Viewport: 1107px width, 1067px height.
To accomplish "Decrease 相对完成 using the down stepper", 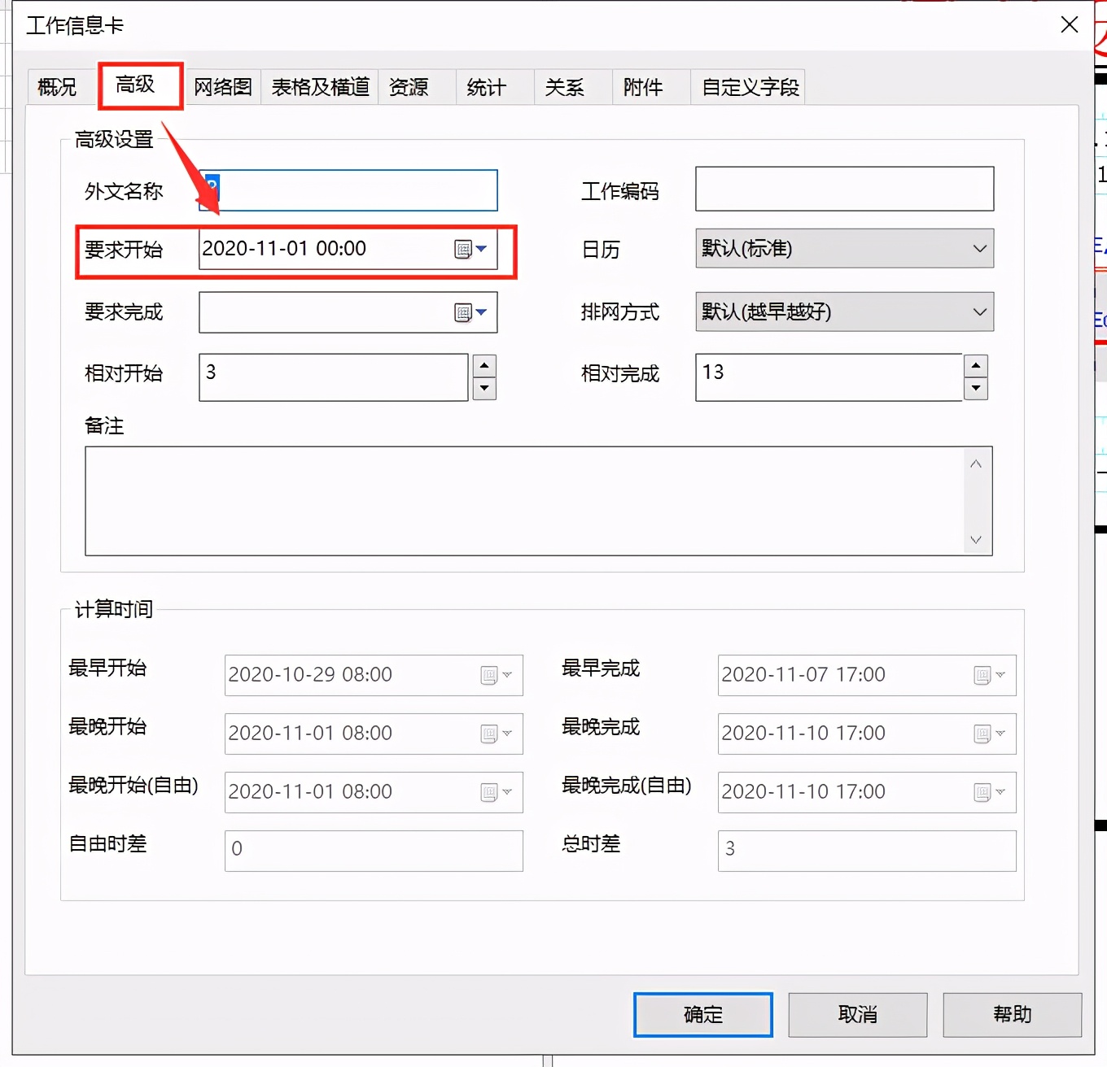I will [x=976, y=390].
